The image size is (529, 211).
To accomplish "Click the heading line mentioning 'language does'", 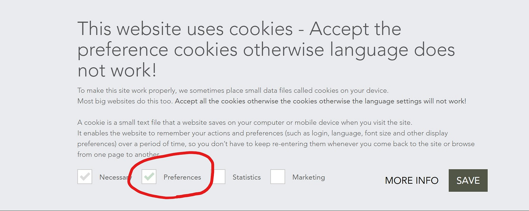I will point(266,50).
